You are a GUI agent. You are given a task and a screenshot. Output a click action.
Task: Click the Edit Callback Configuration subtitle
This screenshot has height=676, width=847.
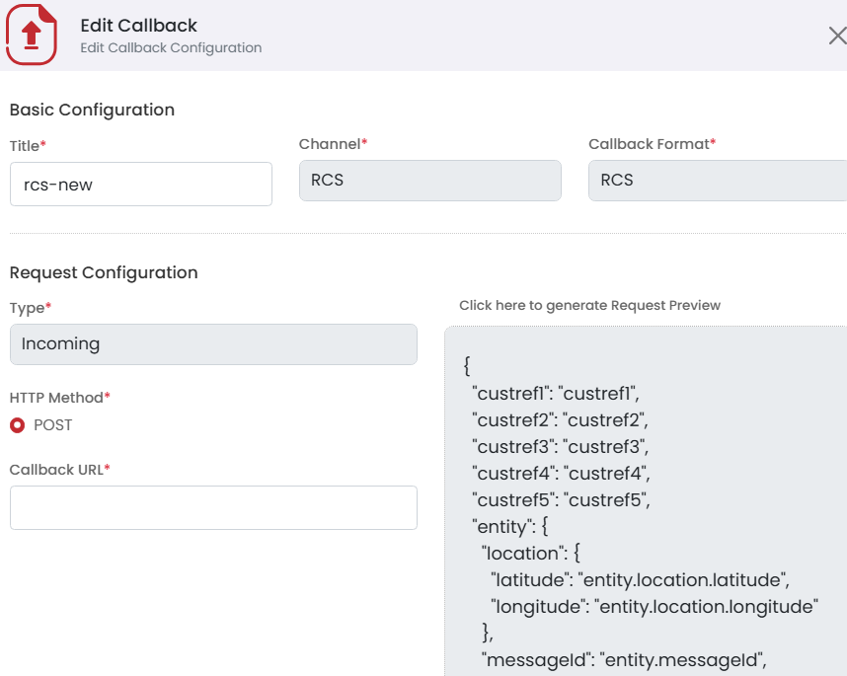tap(171, 48)
